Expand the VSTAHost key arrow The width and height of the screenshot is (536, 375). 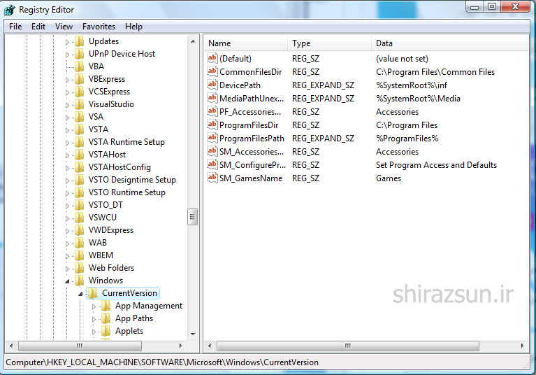[67, 155]
